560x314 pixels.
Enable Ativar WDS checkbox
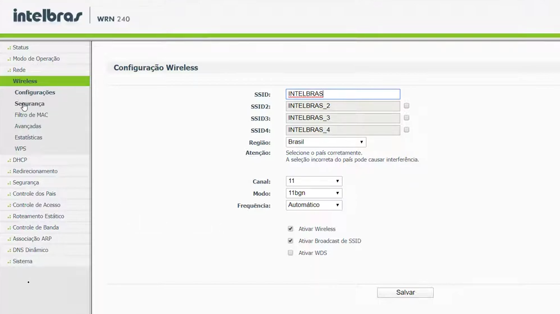pyautogui.click(x=291, y=253)
